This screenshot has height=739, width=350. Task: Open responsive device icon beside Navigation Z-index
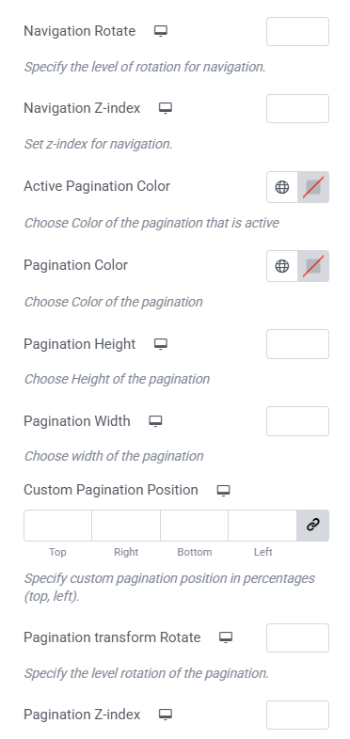[x=165, y=108]
